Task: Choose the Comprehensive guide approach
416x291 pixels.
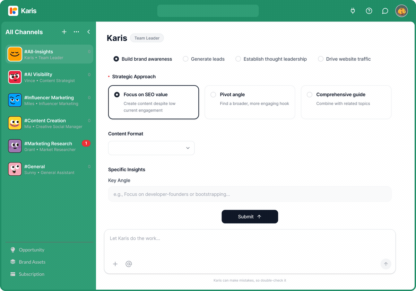Action: 346,102
